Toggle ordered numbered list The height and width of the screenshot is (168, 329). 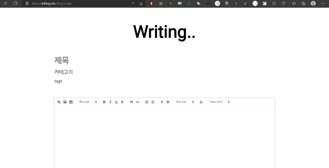147,102
